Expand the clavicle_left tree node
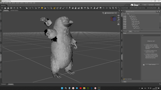Image resolution: width=161 pixels, height=90 pixels. 132,21
